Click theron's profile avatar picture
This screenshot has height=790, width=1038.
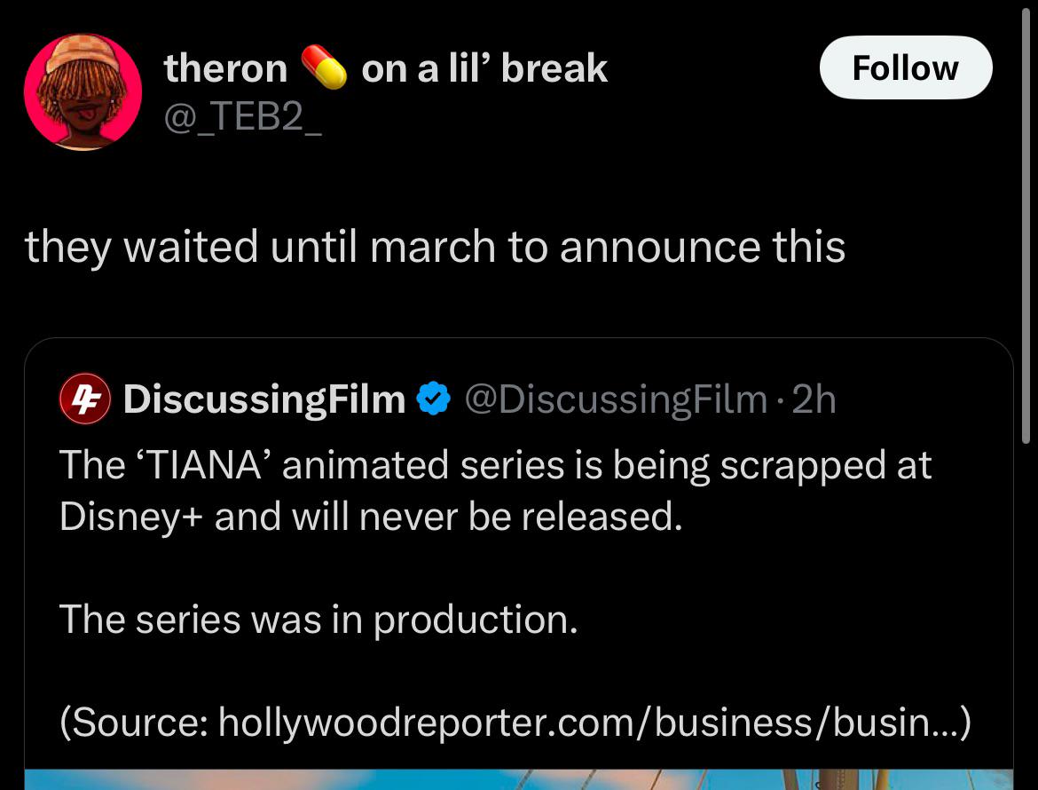(x=82, y=92)
